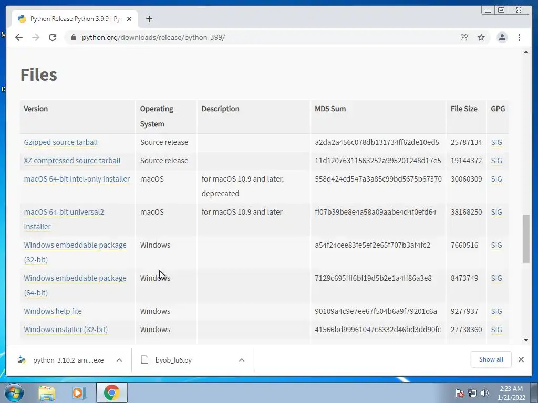The height and width of the screenshot is (403, 538).
Task: Click scrollbar down arrow on page
Action: (x=526, y=340)
